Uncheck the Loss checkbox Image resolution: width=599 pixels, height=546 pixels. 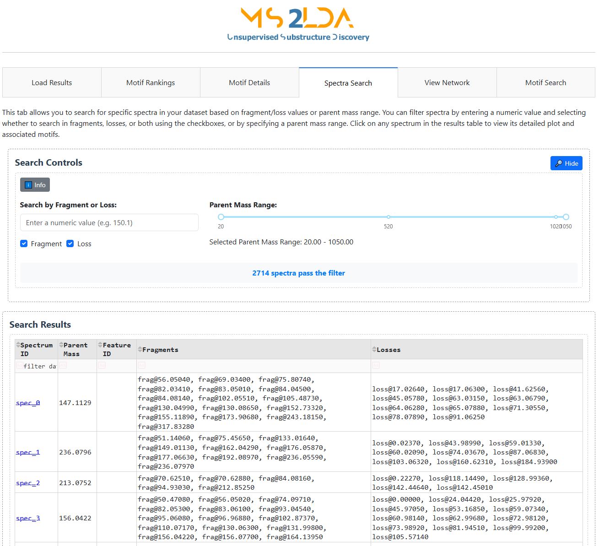click(x=70, y=244)
